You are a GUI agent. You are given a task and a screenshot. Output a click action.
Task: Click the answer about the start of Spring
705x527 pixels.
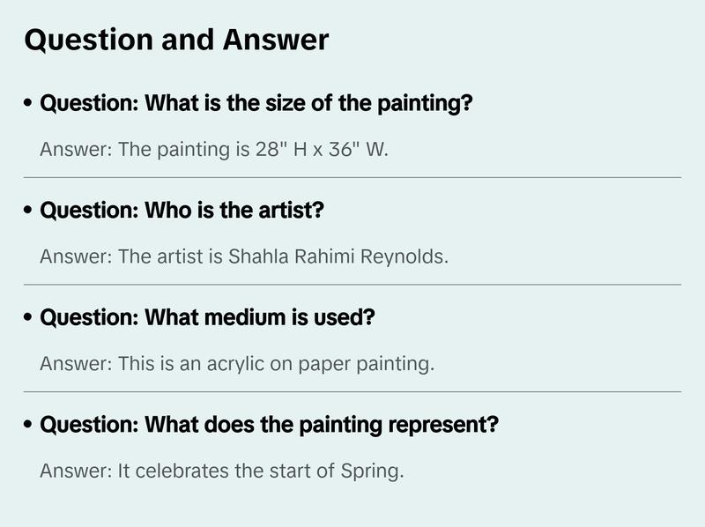point(221,471)
